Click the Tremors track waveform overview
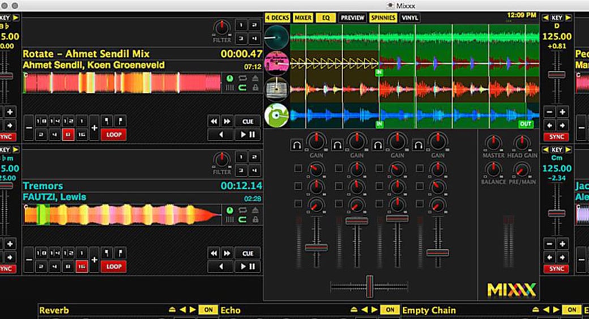This screenshot has height=319, width=589. 123,215
